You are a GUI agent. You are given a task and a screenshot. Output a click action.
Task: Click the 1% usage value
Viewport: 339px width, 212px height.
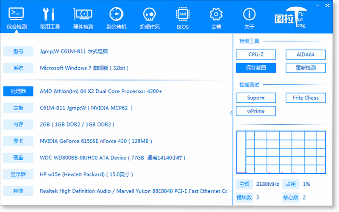(306, 184)
